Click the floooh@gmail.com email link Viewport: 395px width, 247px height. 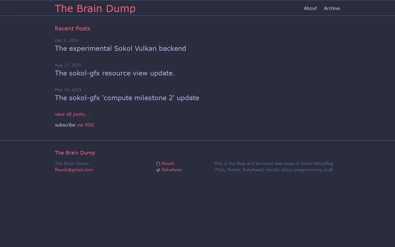(74, 170)
